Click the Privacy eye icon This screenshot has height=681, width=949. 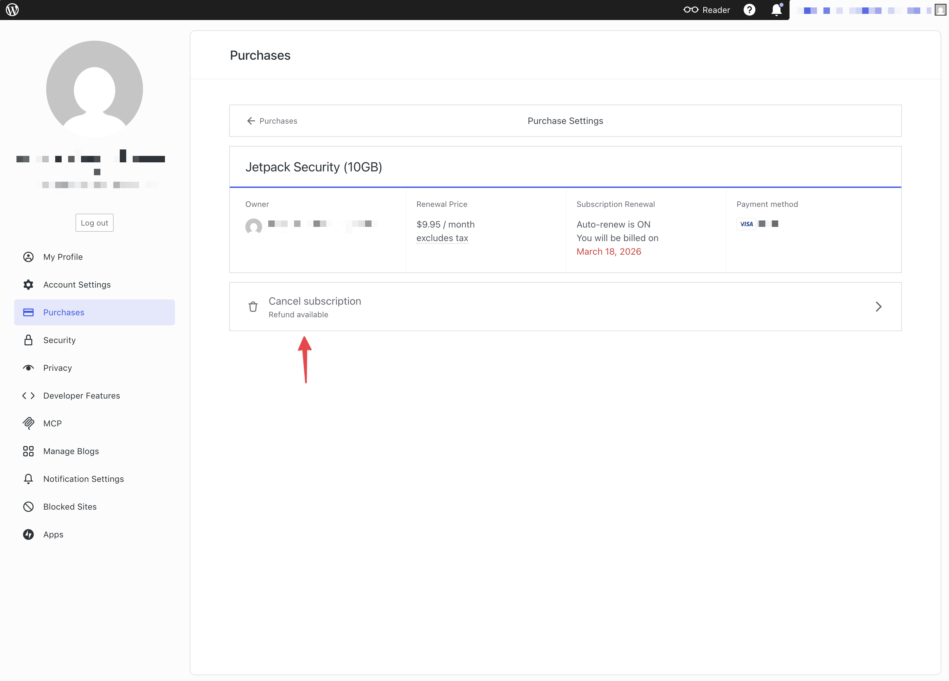28,368
